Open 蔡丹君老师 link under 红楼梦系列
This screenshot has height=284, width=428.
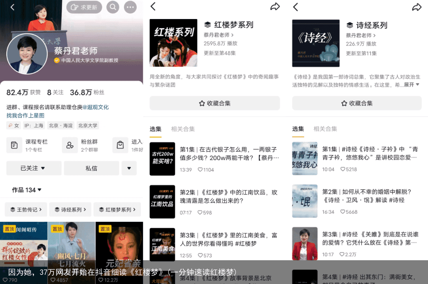click(x=219, y=35)
